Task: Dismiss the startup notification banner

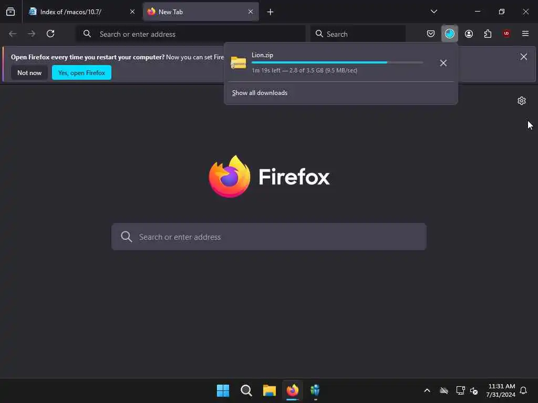Action: tap(524, 57)
